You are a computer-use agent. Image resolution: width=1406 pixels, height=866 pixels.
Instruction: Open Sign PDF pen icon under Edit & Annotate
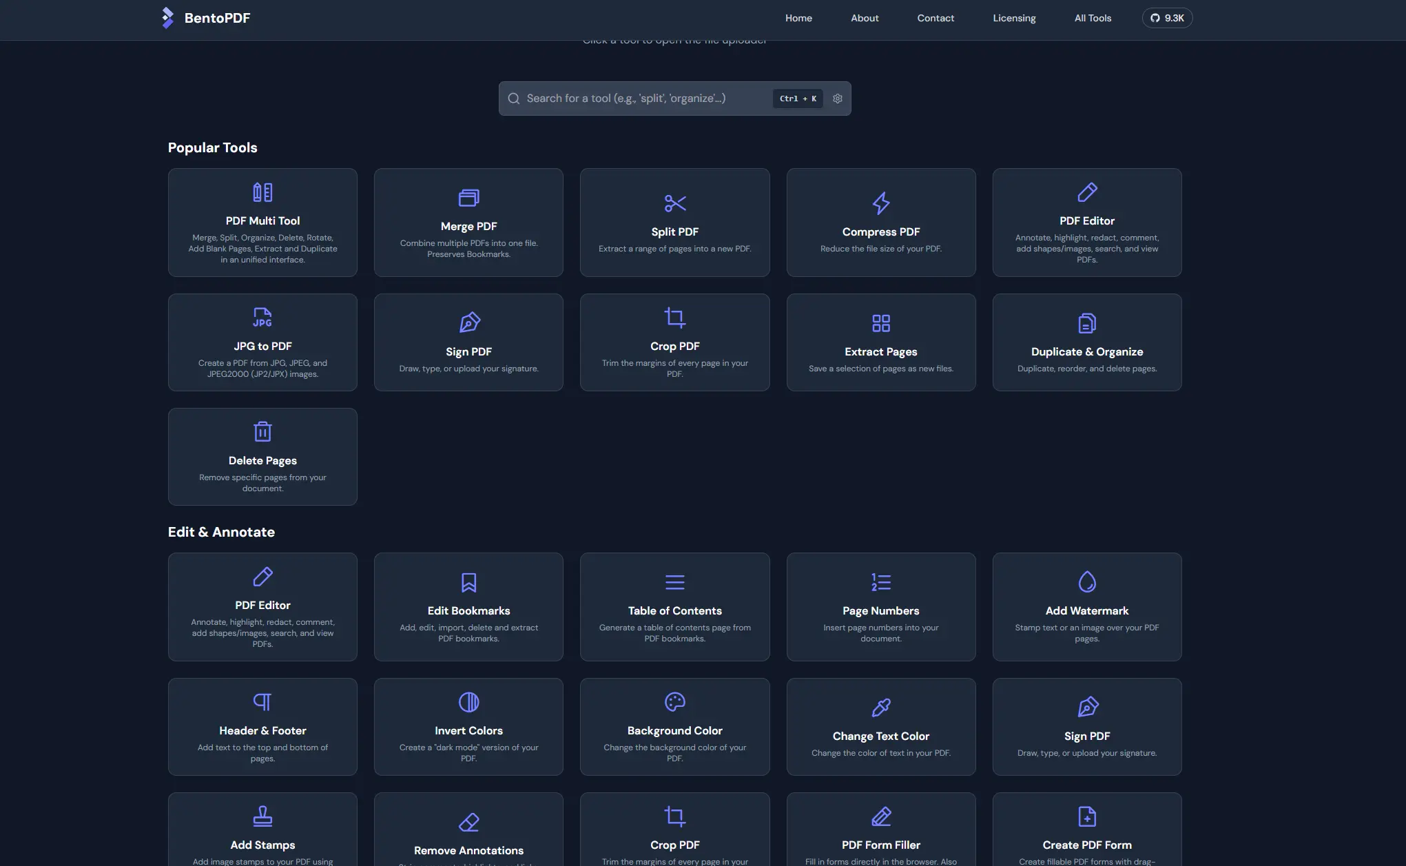1087,708
